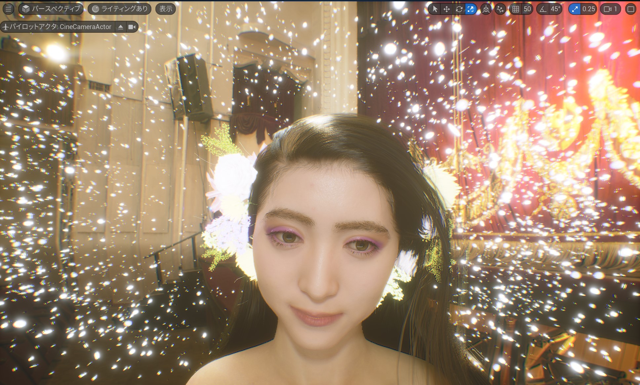Select the highlighted scale tool
This screenshot has height=385, width=640.
[470, 9]
